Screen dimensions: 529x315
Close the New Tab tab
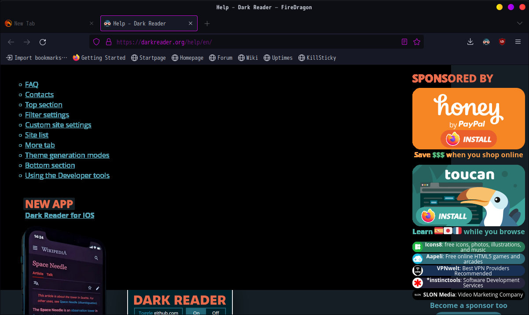click(92, 23)
